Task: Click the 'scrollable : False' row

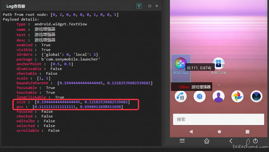Action: 38,130
